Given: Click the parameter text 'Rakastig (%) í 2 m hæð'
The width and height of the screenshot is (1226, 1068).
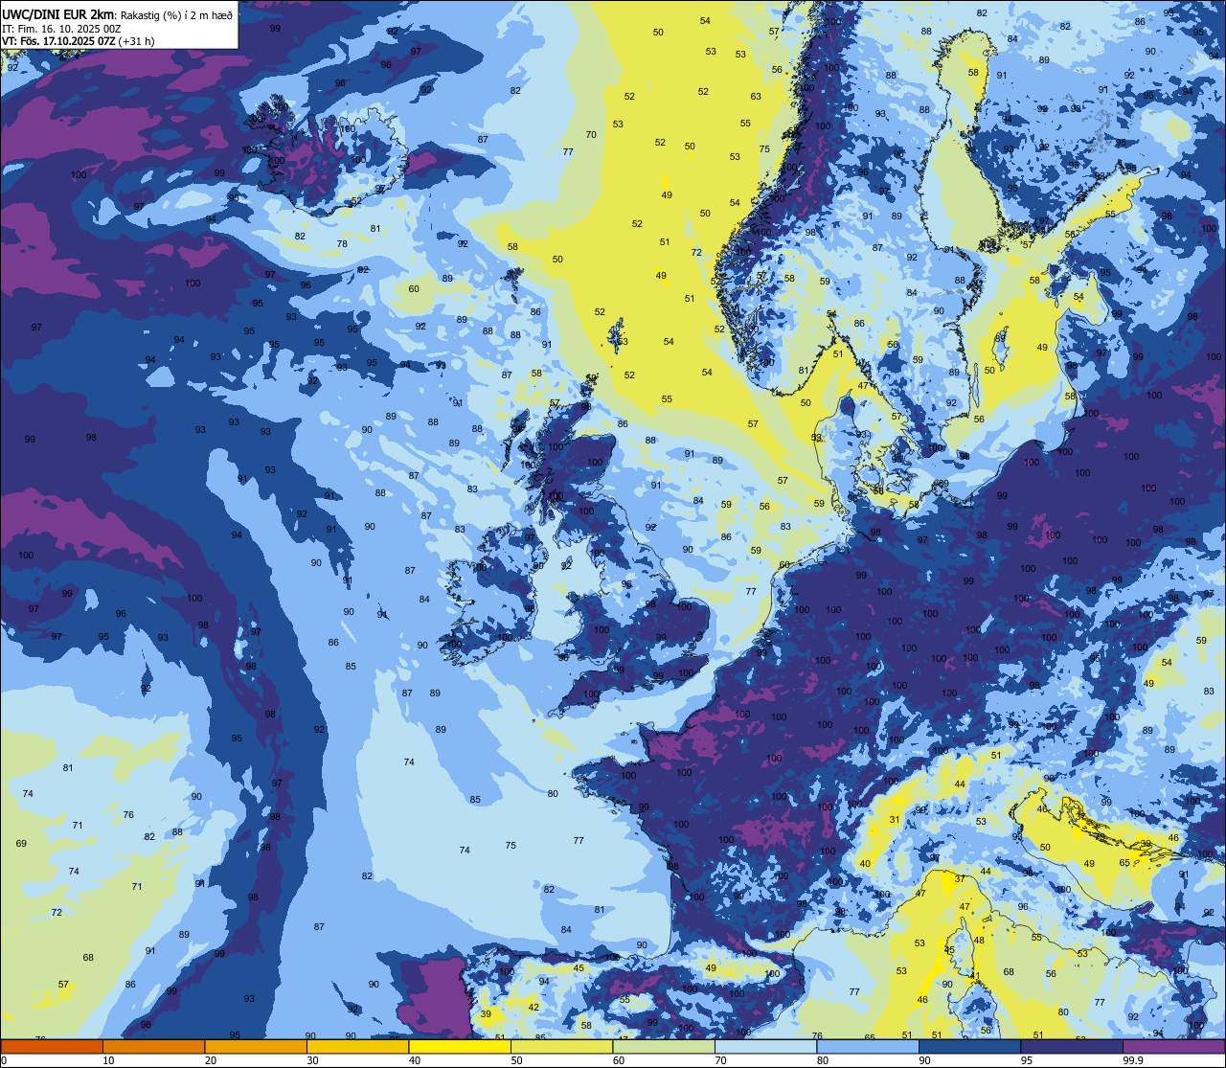Looking at the screenshot, I should pos(176,14).
